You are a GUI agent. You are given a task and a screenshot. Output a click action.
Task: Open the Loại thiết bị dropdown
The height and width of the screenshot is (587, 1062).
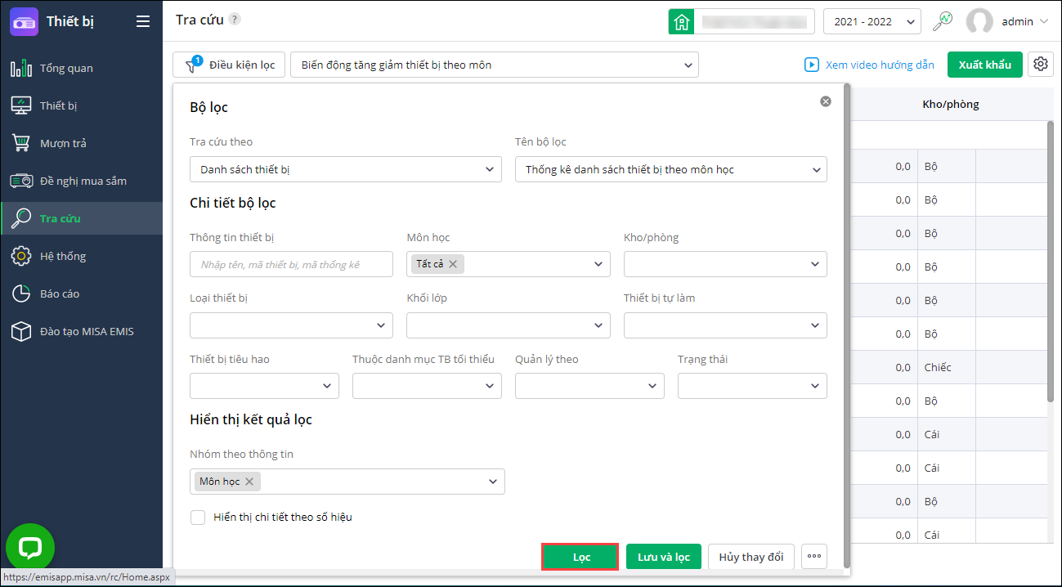[291, 325]
